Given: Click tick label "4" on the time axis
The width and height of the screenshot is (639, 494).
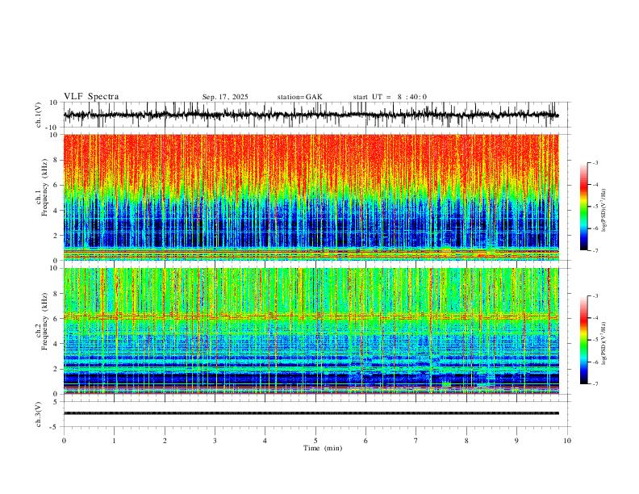Looking at the screenshot, I should click(265, 441).
